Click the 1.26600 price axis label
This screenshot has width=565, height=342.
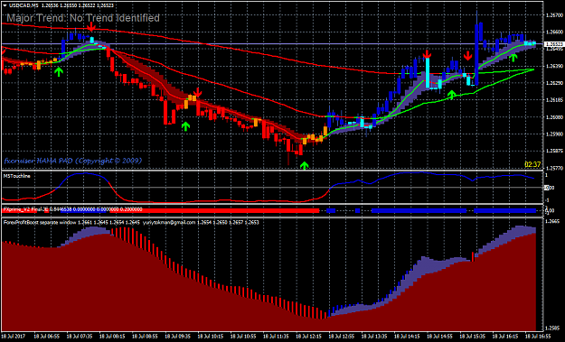point(554,32)
